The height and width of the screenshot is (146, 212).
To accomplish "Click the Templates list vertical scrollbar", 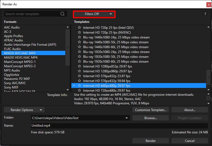I will (x=208, y=77).
